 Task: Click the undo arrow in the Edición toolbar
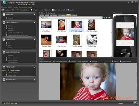coord(106,61)
